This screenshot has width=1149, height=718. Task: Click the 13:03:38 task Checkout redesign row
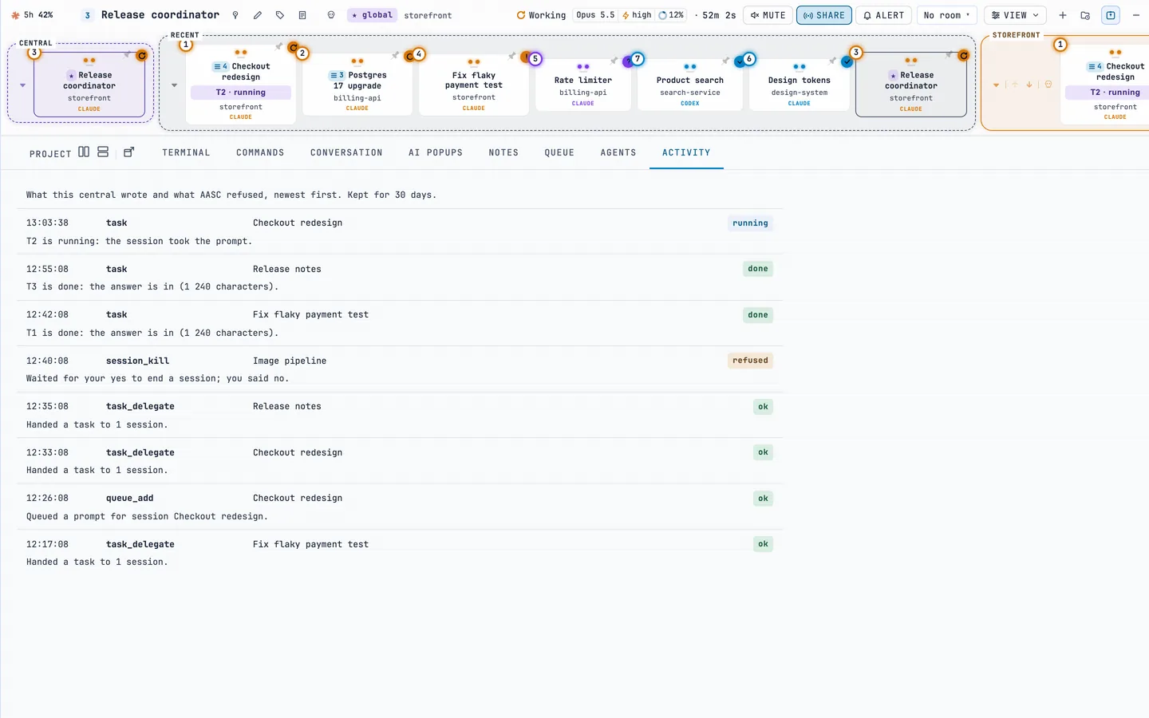[x=400, y=231]
